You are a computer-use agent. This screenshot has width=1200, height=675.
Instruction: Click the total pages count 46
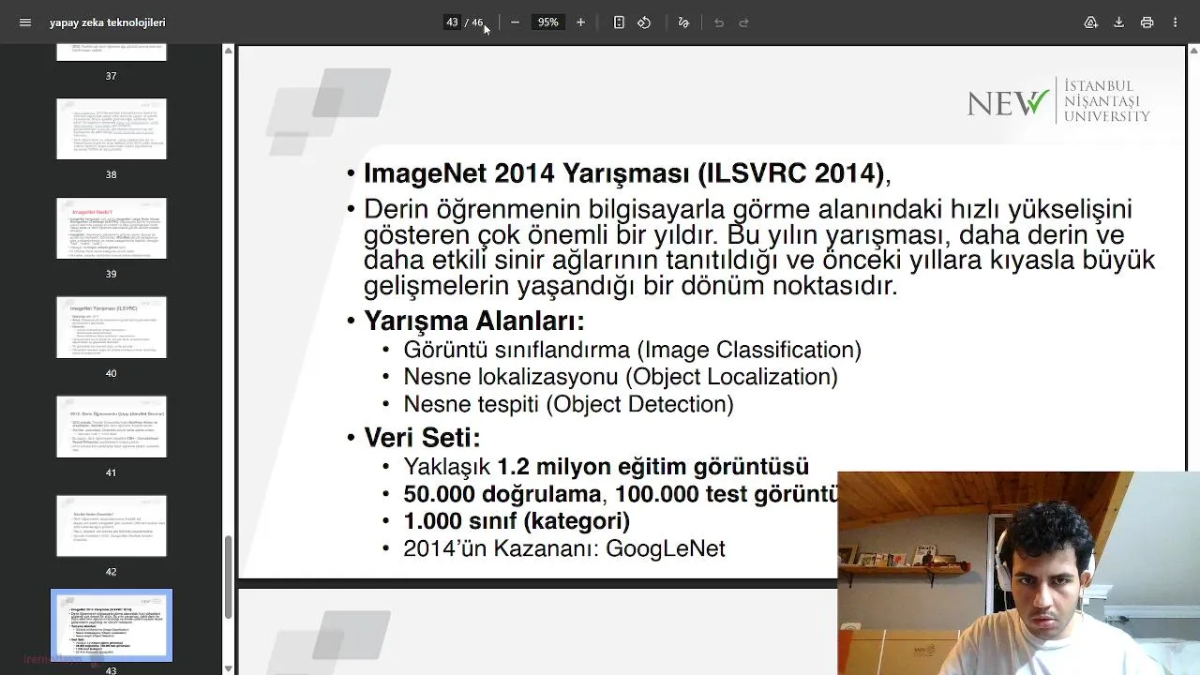coord(477,22)
